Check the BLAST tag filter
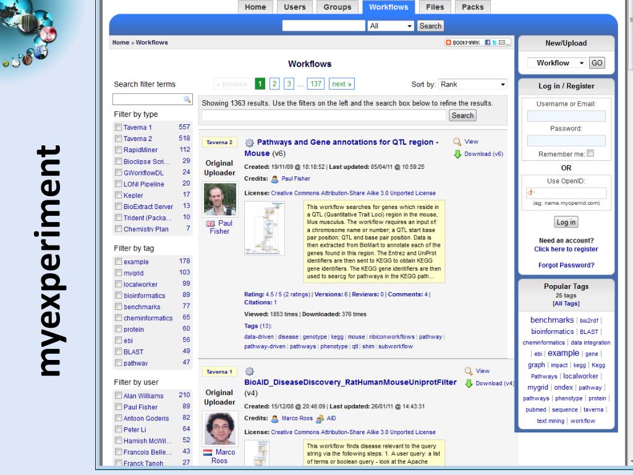This screenshot has width=633, height=475. click(118, 351)
